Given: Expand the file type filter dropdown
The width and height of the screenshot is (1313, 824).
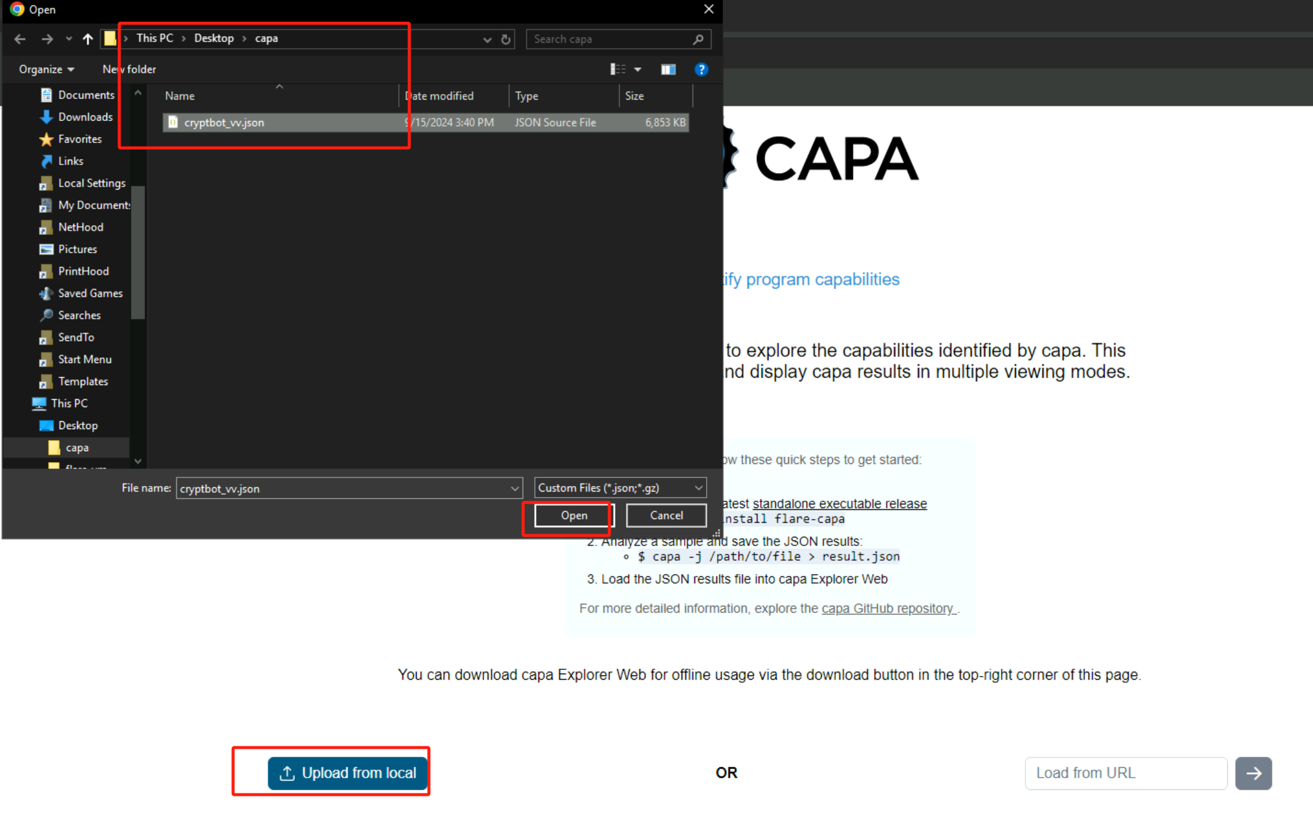Looking at the screenshot, I should [698, 488].
